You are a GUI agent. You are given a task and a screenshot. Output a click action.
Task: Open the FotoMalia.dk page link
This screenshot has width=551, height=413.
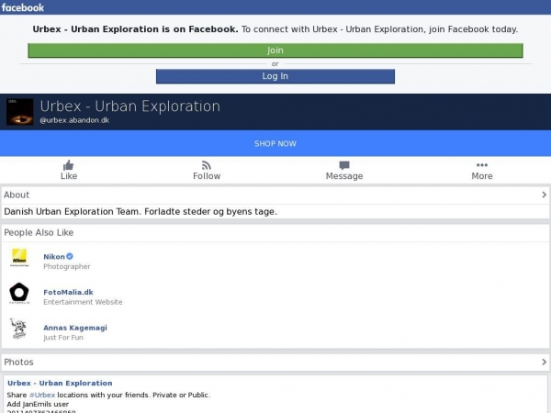click(x=68, y=292)
